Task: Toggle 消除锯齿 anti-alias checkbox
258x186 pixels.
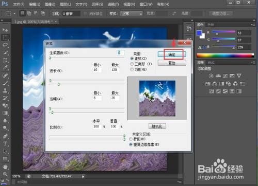Action: click(85, 14)
